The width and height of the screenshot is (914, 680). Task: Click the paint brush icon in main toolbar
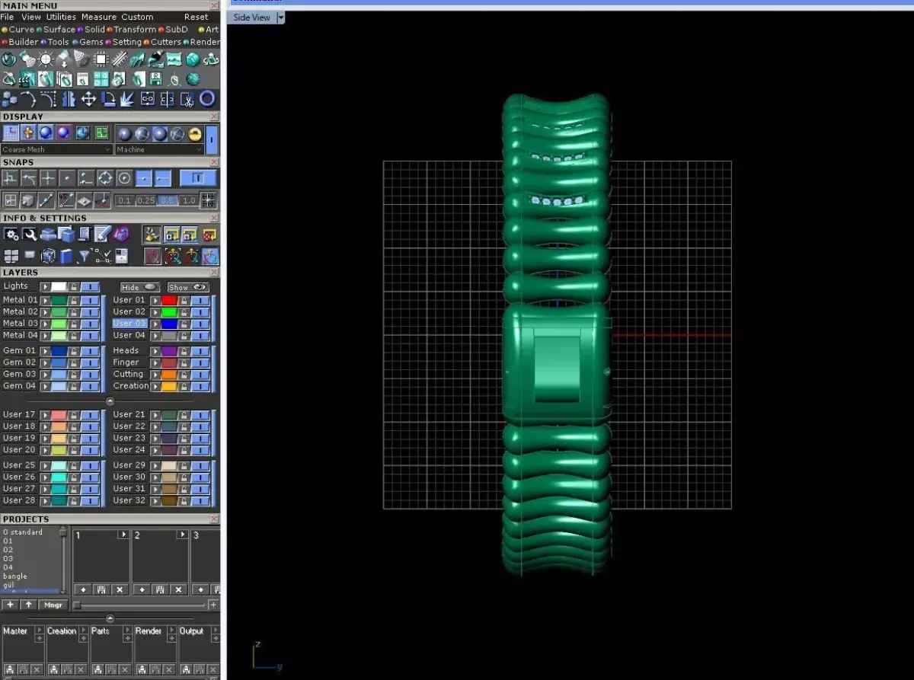point(156,59)
